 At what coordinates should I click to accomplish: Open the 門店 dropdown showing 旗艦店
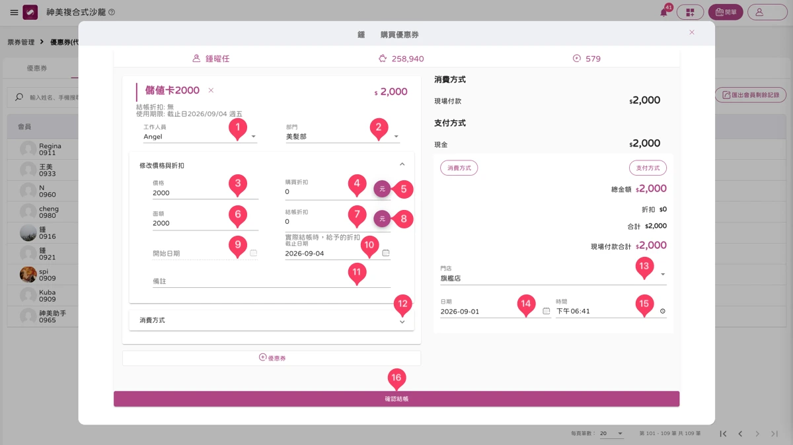coord(553,278)
